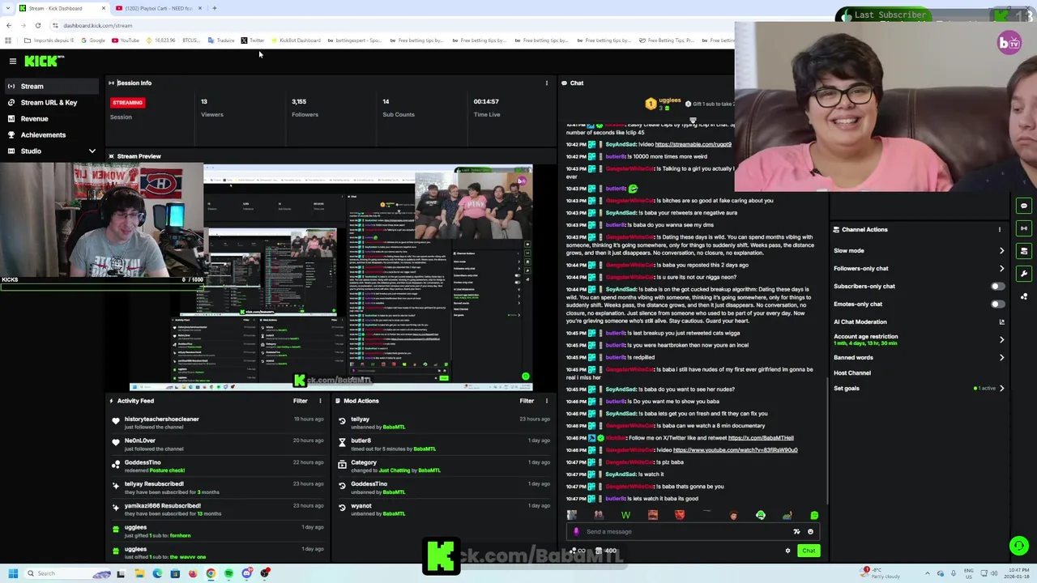Select the green Kick blob emote
This screenshot has height=583, width=1037.
click(814, 515)
